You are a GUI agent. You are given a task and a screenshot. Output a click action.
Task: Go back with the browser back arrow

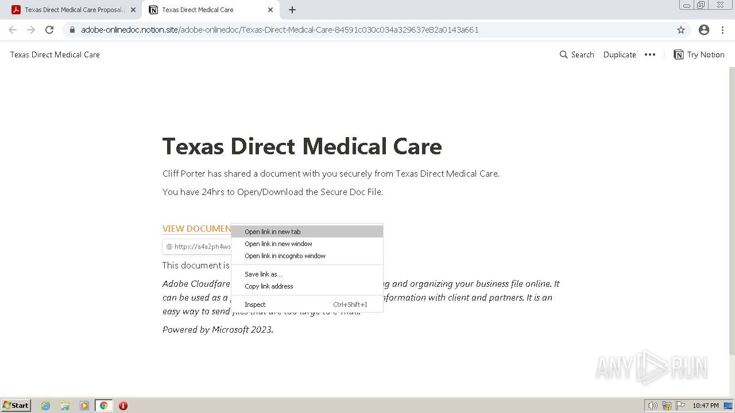point(13,30)
